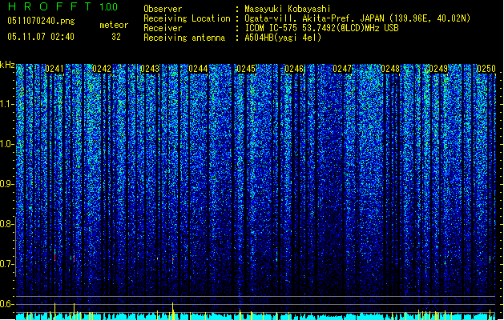The image size is (504, 320).
Task: Click the 0246 time marker
Action: coord(294,69)
